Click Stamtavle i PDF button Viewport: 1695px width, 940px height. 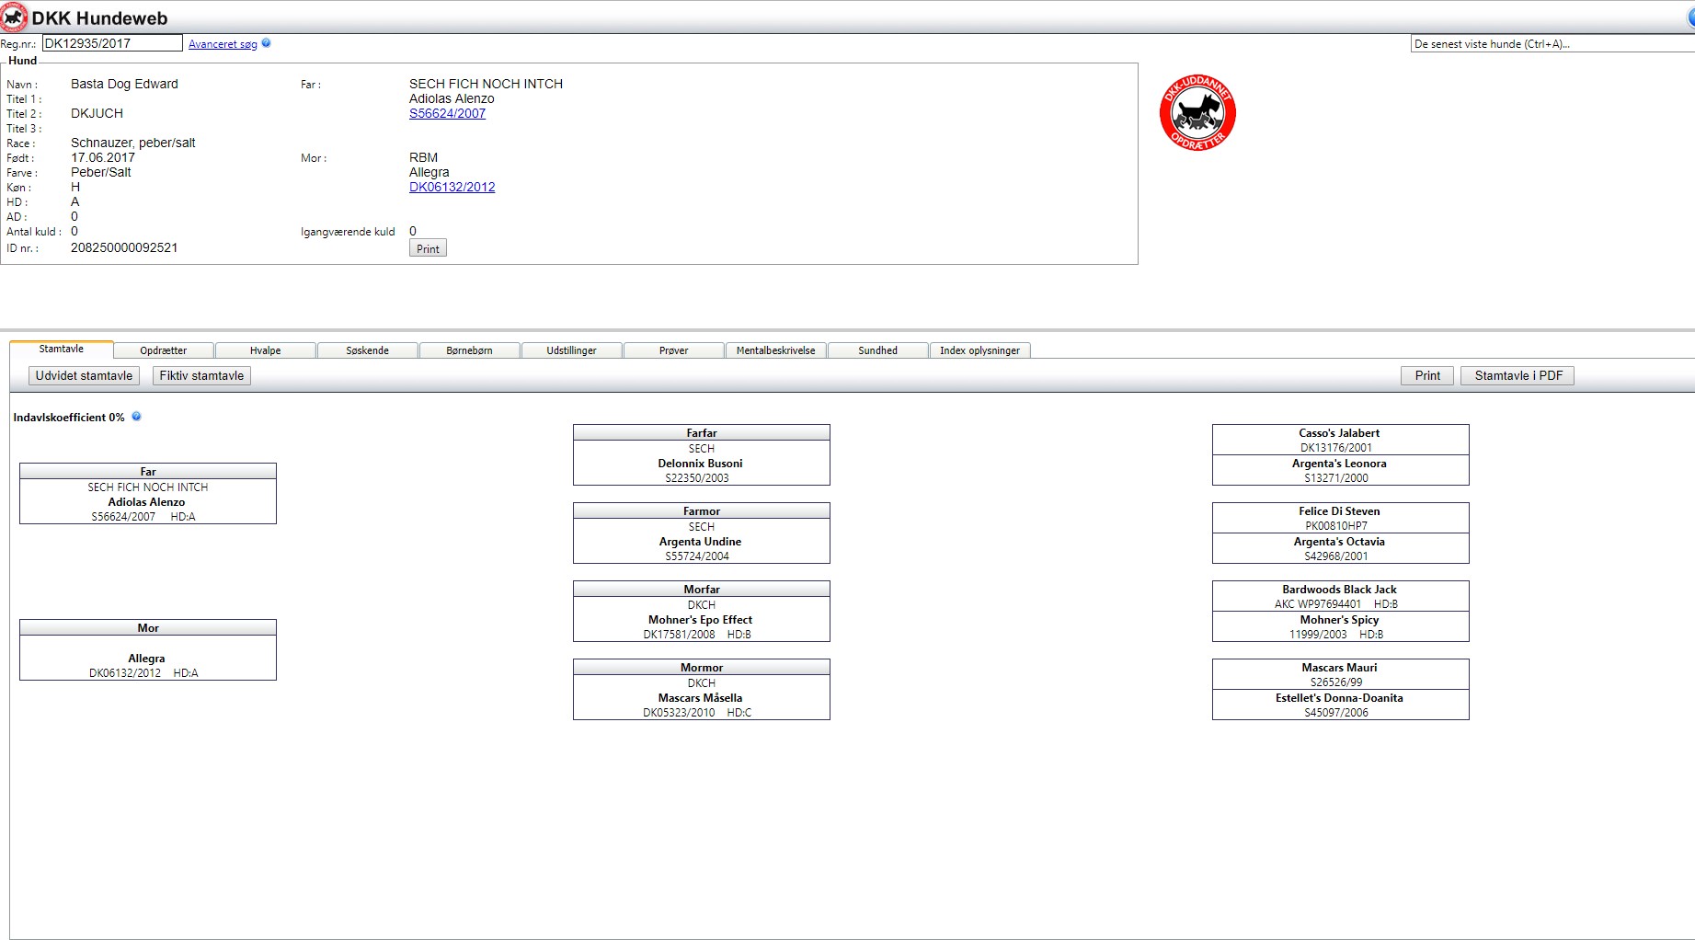pos(1517,375)
